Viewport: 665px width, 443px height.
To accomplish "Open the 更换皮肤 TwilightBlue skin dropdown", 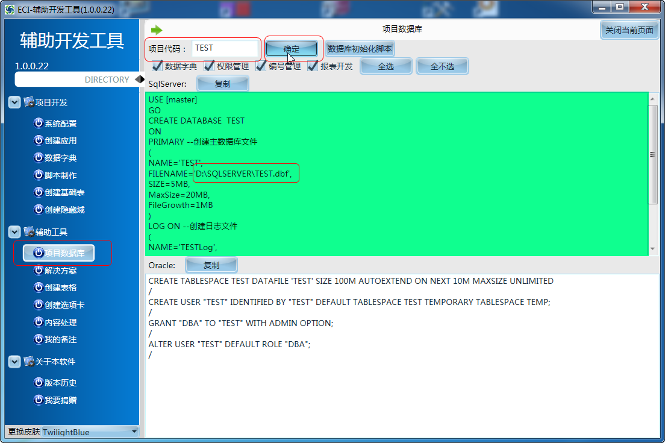I will pos(90,432).
